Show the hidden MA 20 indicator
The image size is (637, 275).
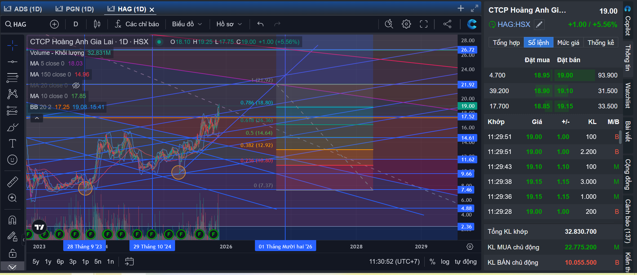tap(76, 85)
